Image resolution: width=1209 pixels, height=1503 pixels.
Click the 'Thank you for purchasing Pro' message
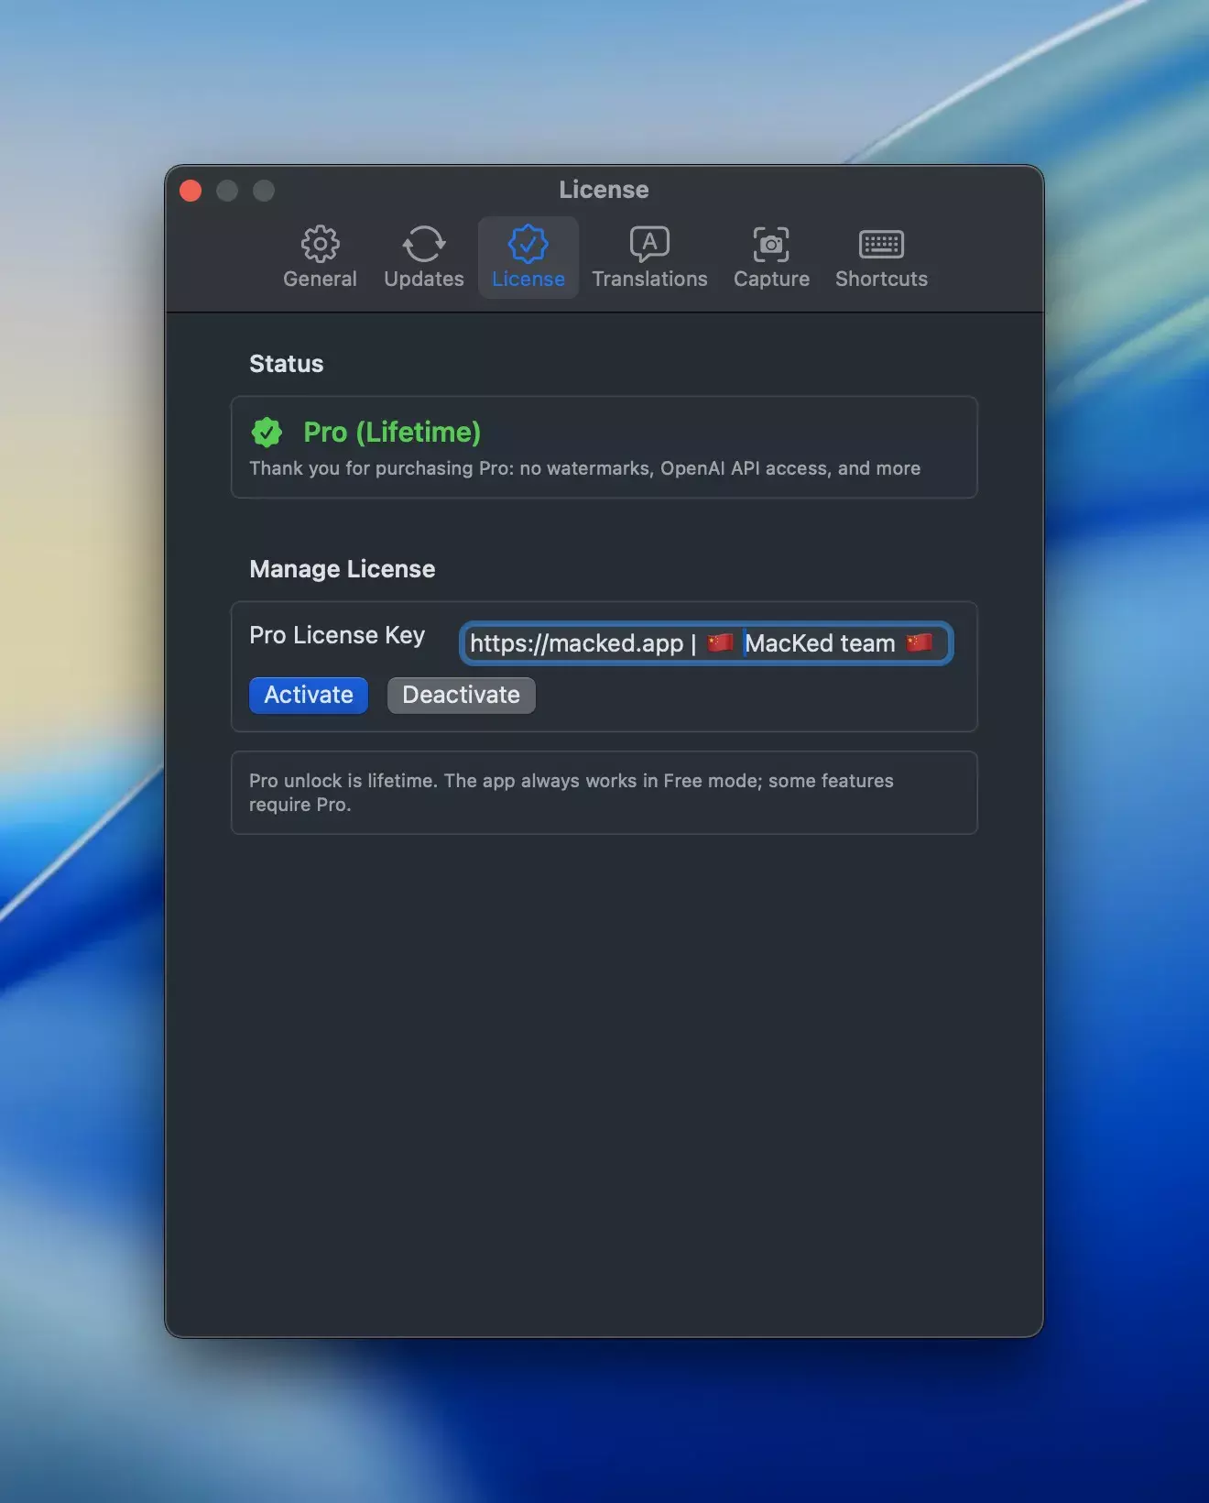click(584, 468)
